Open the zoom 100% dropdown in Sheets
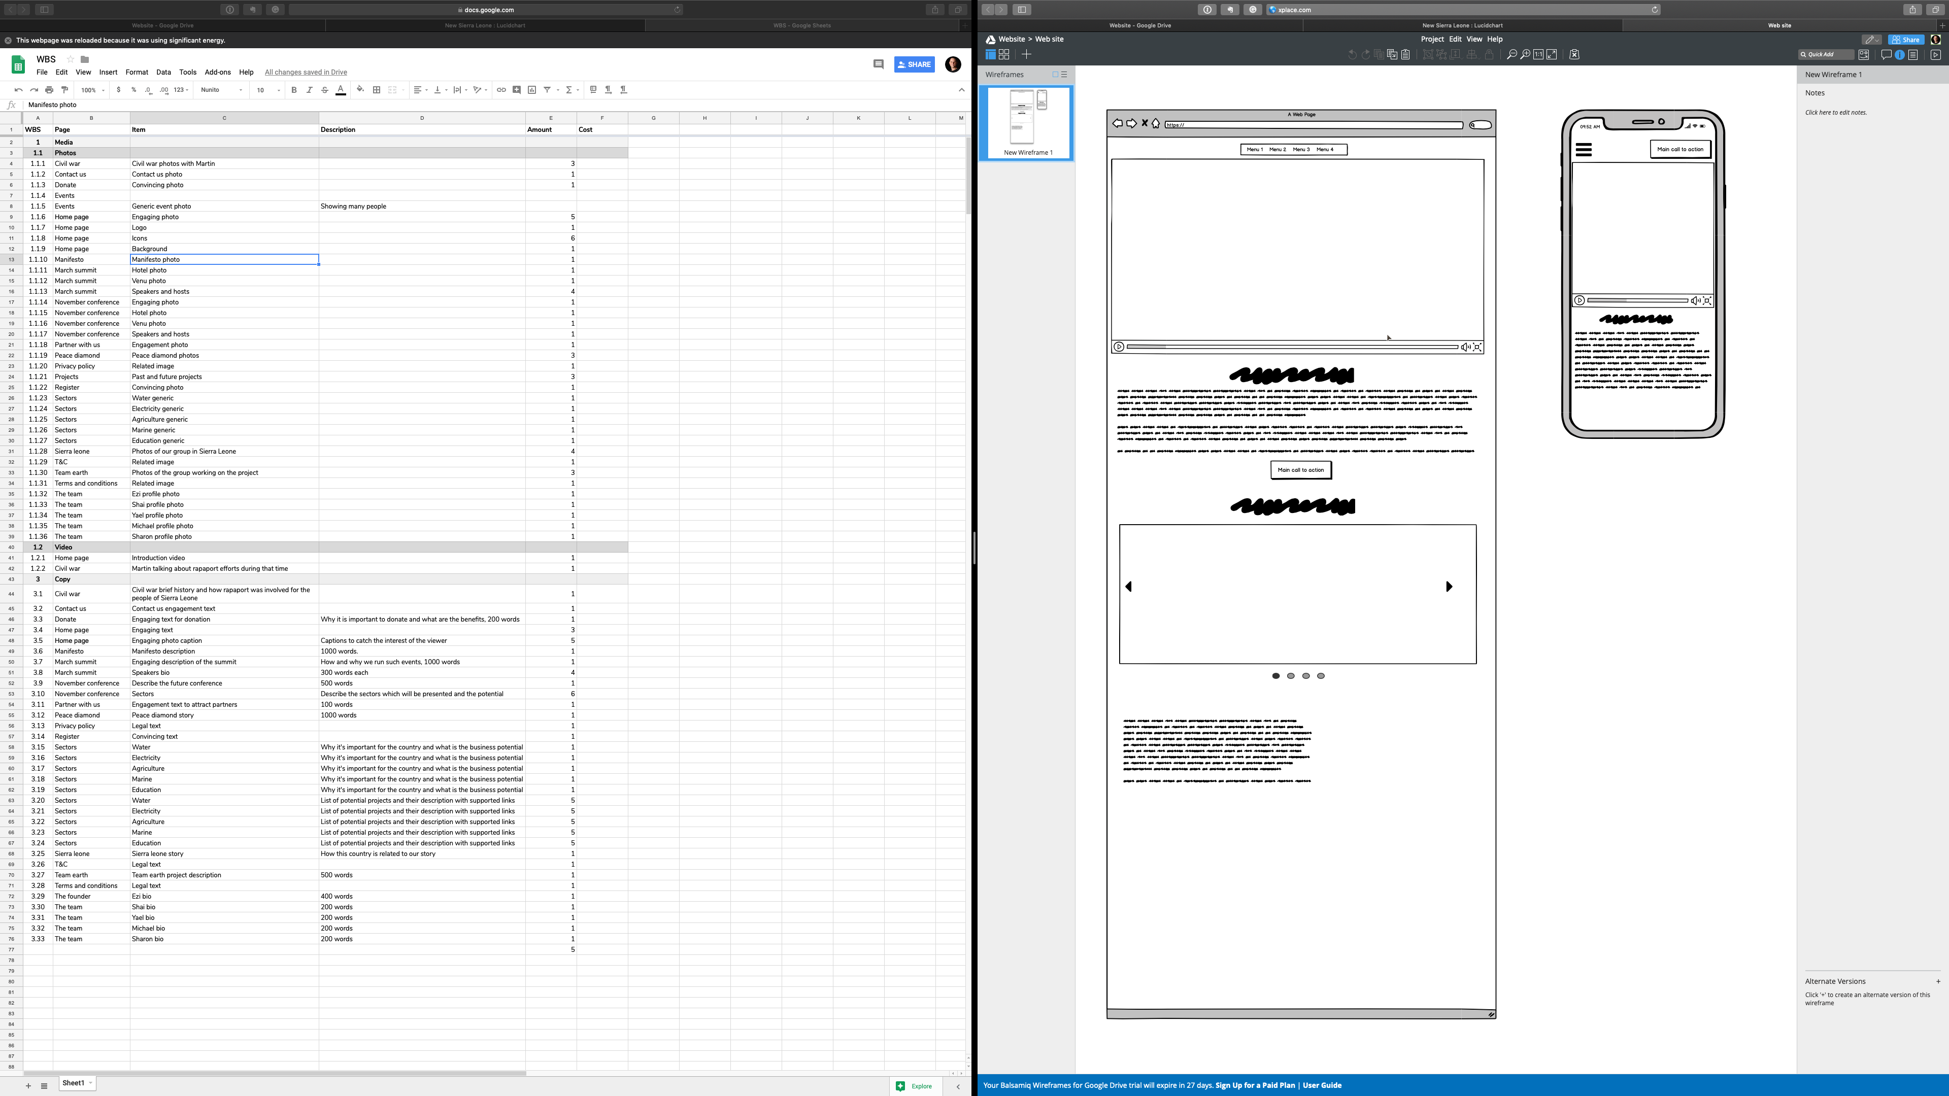The width and height of the screenshot is (1949, 1096). coord(93,90)
